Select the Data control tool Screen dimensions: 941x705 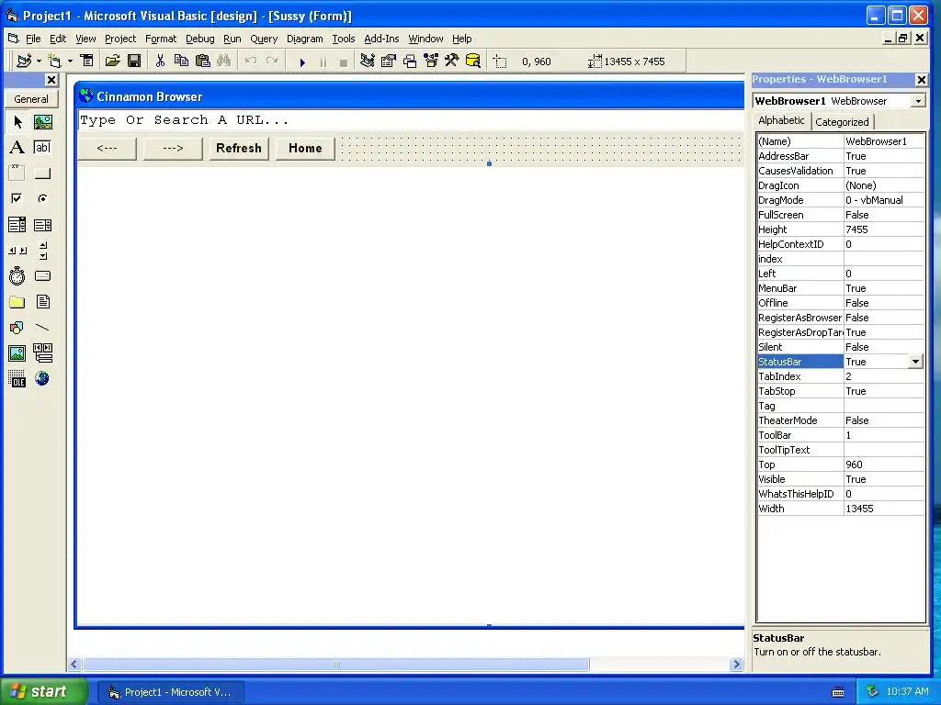click(42, 353)
